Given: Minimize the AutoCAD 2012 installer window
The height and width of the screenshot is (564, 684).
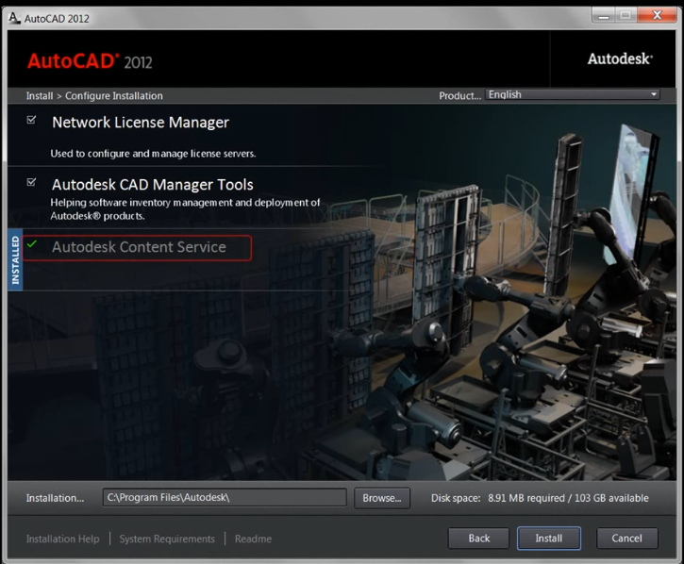Looking at the screenshot, I should coord(604,16).
